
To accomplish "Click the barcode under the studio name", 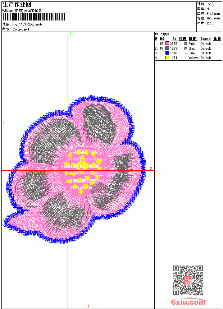I will tap(34, 17).
